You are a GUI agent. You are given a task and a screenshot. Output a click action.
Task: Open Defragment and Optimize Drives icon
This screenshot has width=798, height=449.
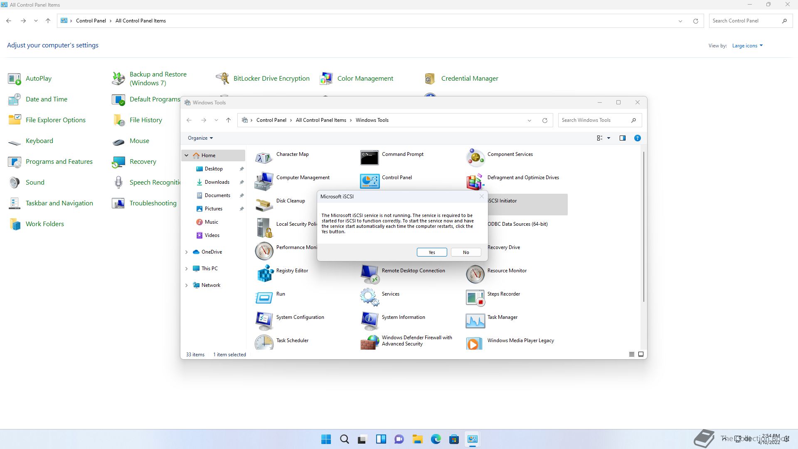[475, 181]
